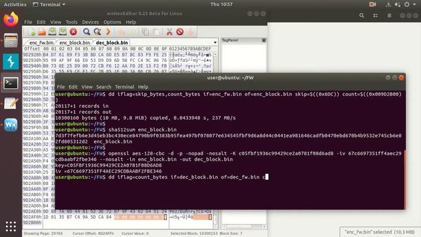Open the terminal window View menu
This screenshot has height=237, width=421.
(87, 87)
